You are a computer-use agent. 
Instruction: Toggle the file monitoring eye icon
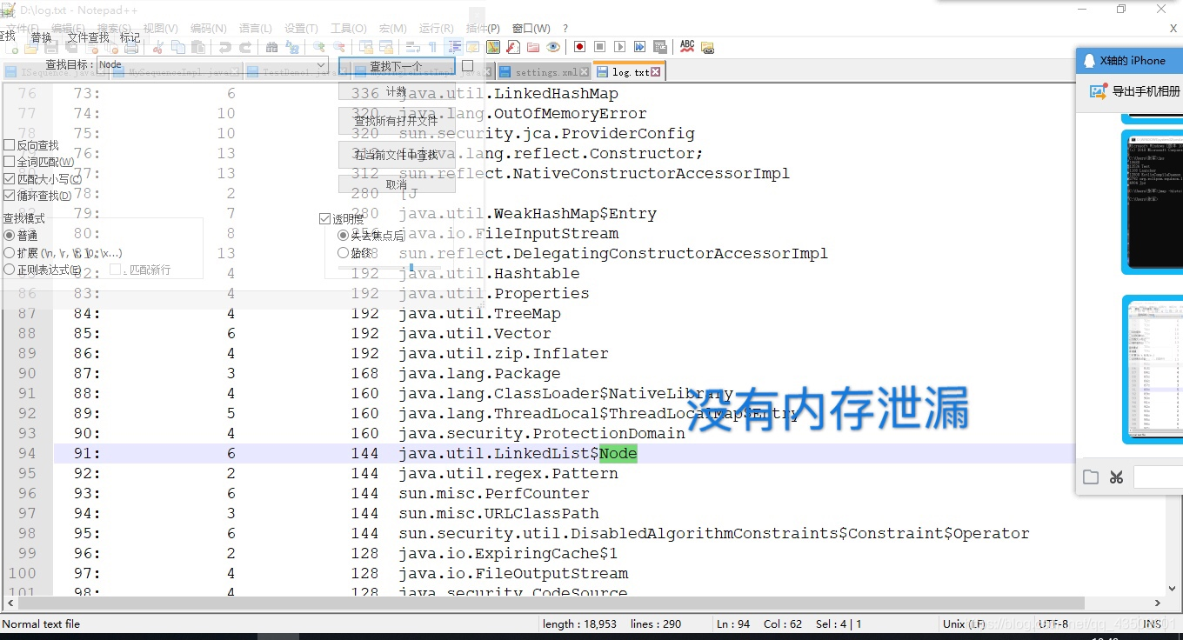(553, 47)
